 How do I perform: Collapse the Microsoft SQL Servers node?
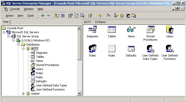click(4, 32)
